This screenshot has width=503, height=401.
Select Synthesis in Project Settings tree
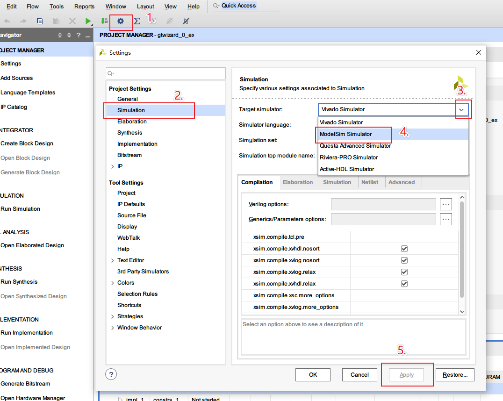point(129,133)
